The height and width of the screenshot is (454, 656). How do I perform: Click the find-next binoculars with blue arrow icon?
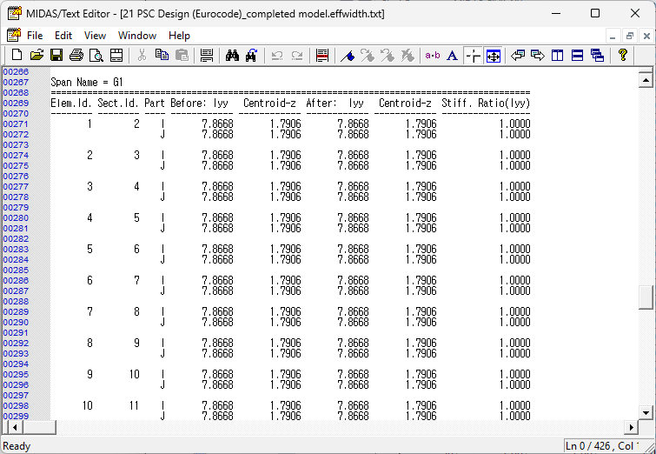click(251, 55)
